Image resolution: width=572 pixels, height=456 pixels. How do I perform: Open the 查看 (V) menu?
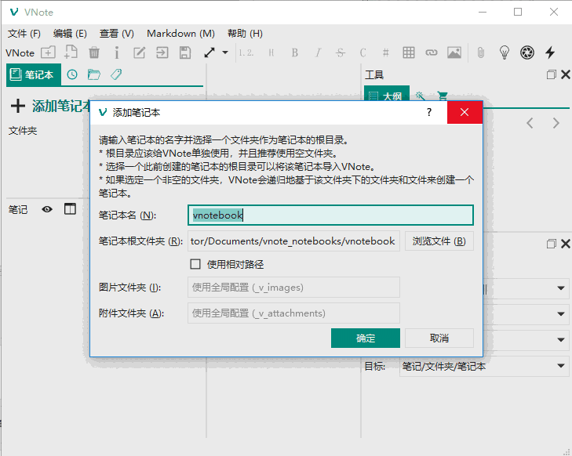tap(117, 34)
